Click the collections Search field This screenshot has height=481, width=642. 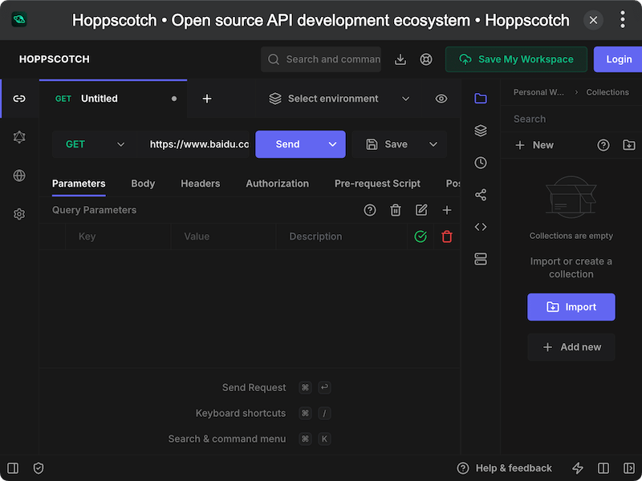(571, 119)
